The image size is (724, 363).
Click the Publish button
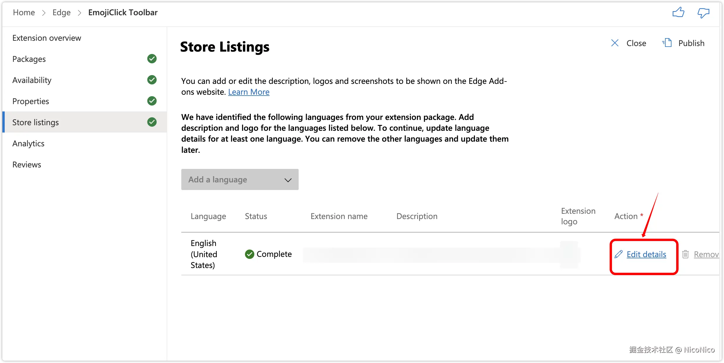pos(691,43)
